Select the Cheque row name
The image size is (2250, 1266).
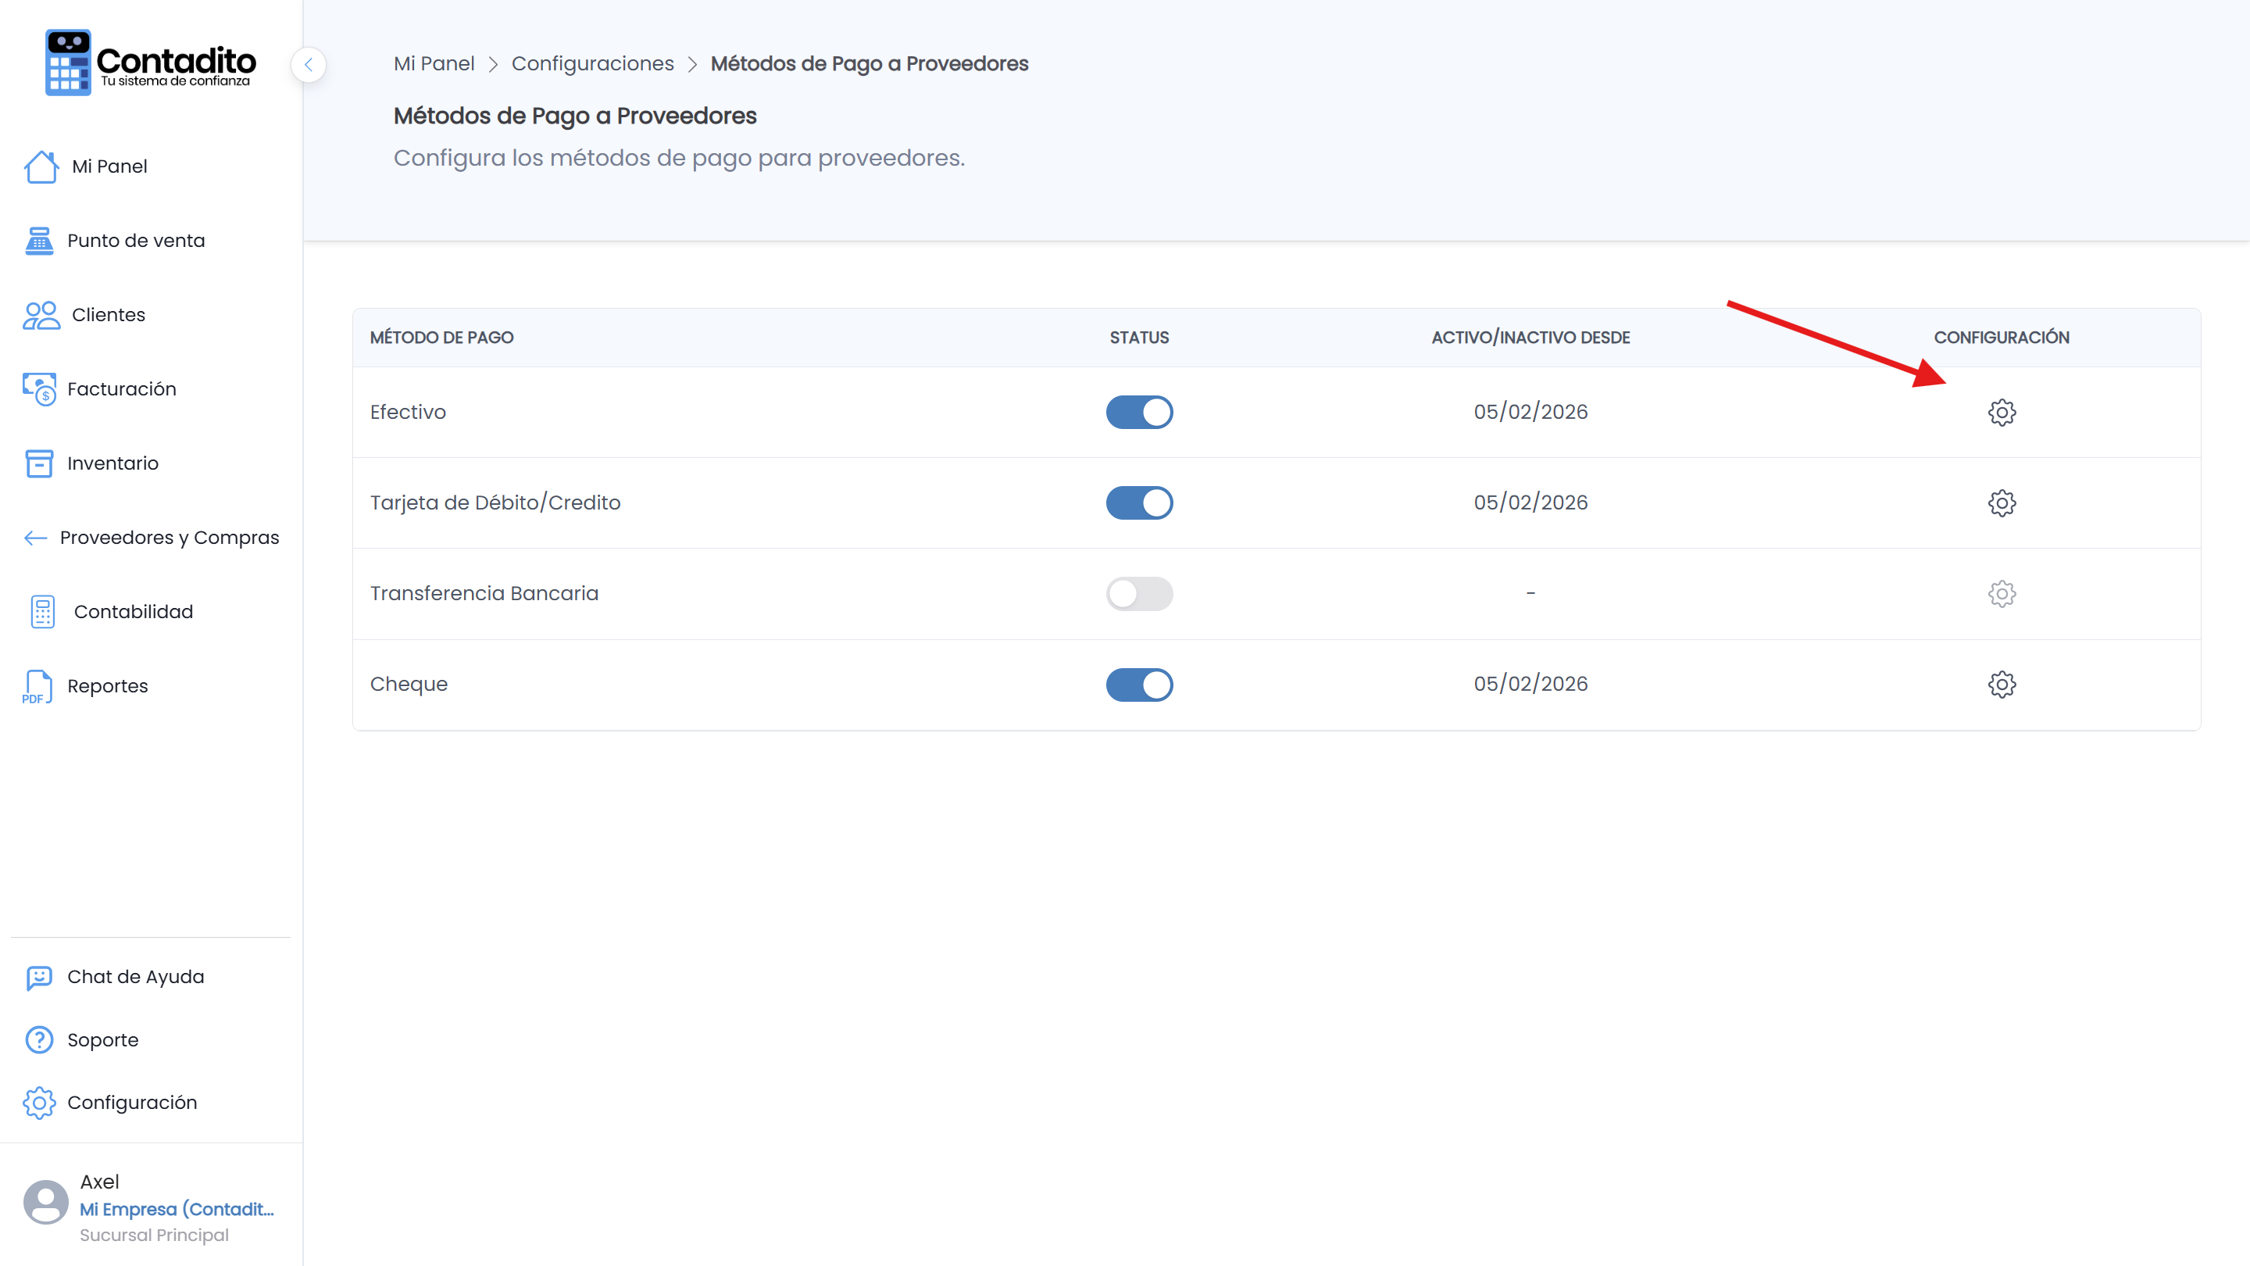tap(408, 684)
